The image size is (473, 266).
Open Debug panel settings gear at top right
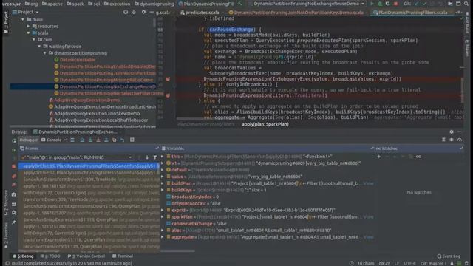coord(452,132)
